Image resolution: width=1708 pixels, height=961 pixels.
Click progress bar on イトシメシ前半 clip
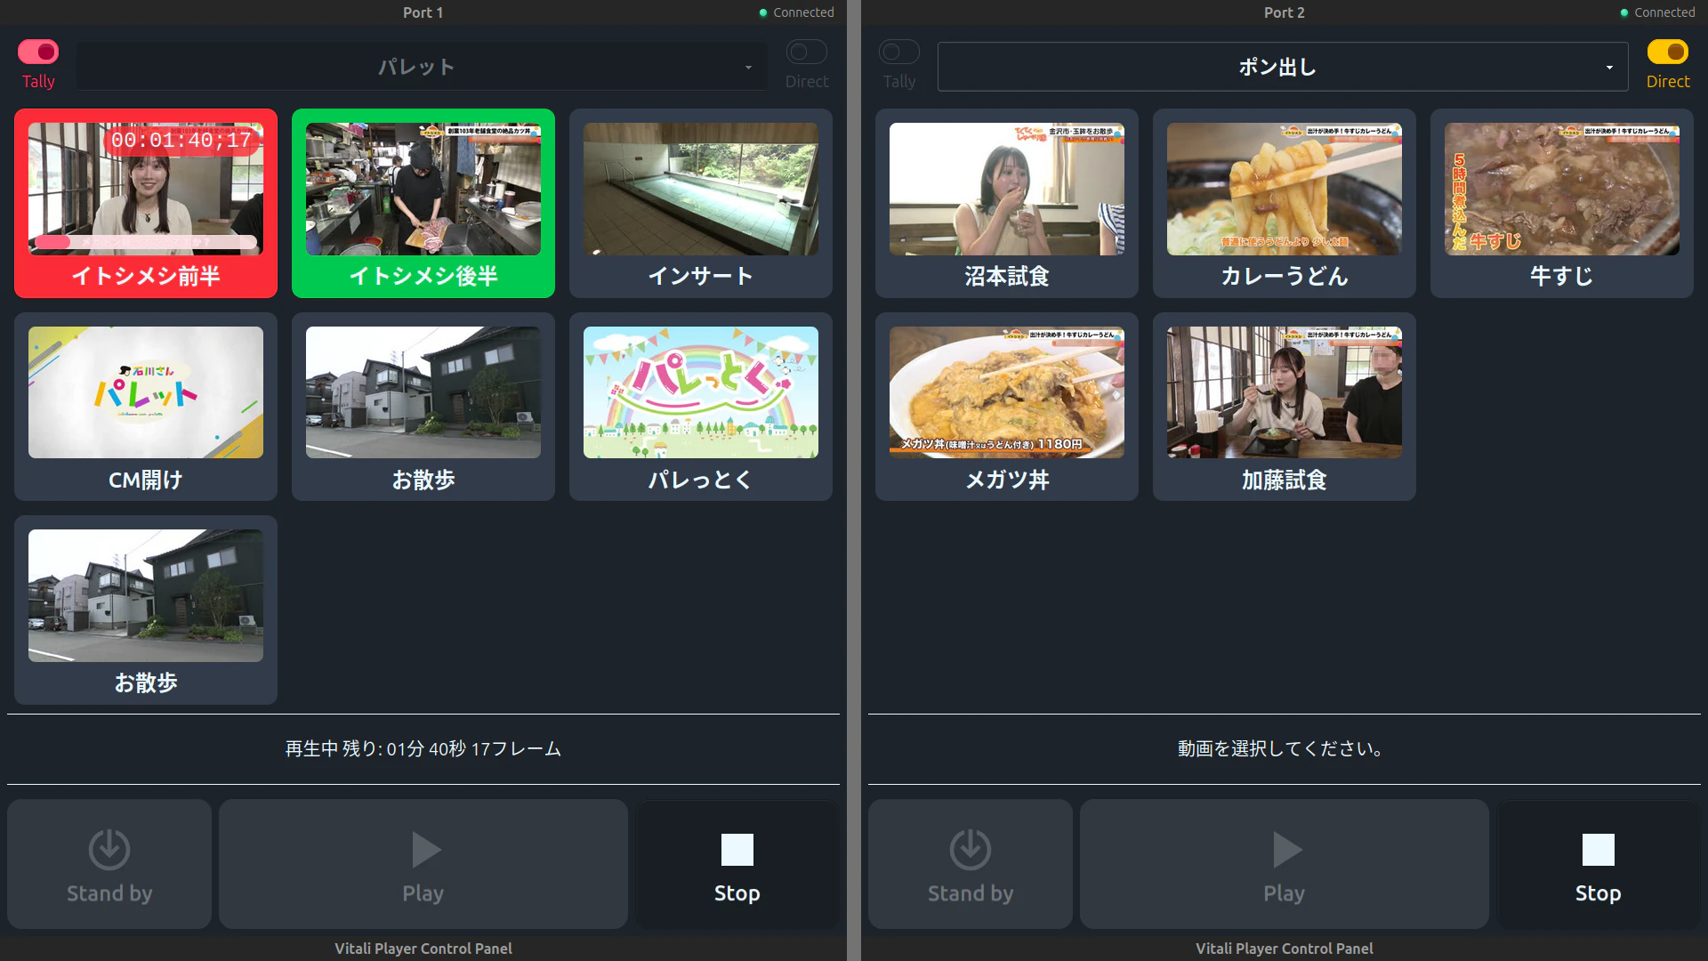[x=146, y=241]
